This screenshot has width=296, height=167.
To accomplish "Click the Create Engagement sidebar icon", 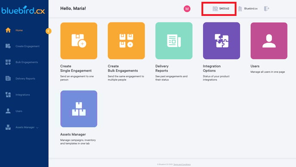I will 8,46.
